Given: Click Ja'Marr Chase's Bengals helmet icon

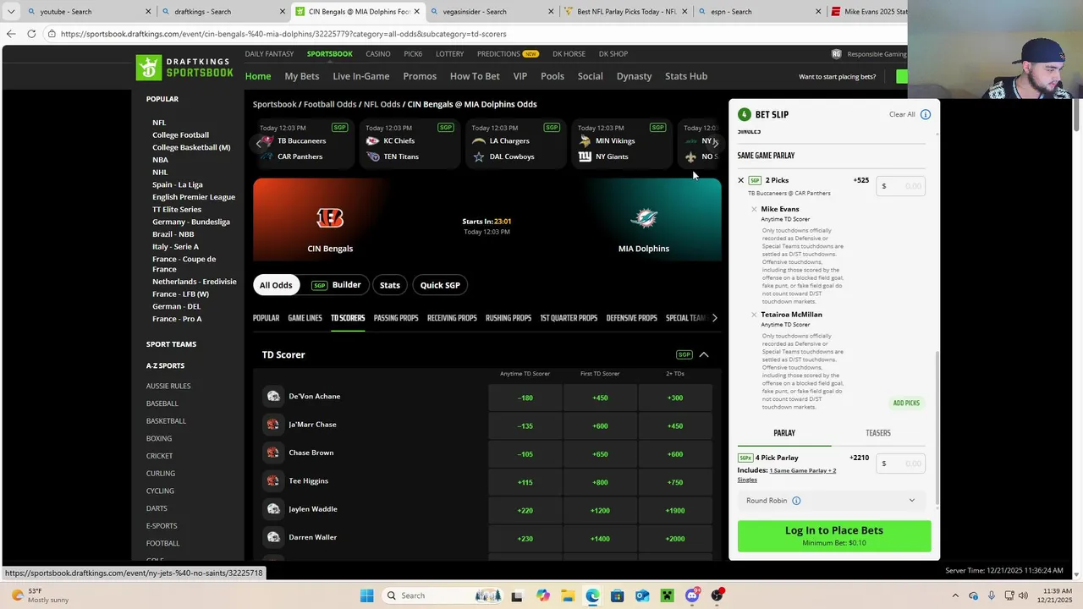Looking at the screenshot, I should 273,425.
